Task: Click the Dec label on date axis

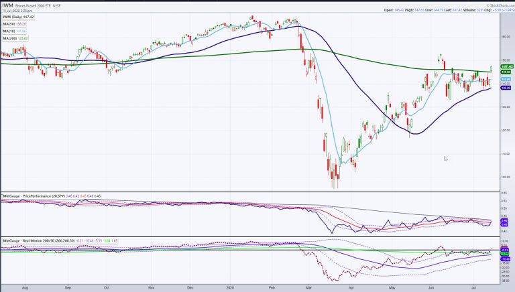Action: 190,288
